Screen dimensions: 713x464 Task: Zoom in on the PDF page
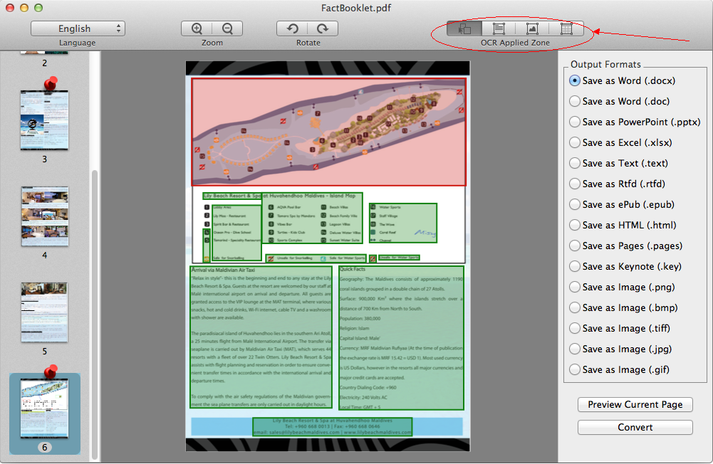click(196, 28)
